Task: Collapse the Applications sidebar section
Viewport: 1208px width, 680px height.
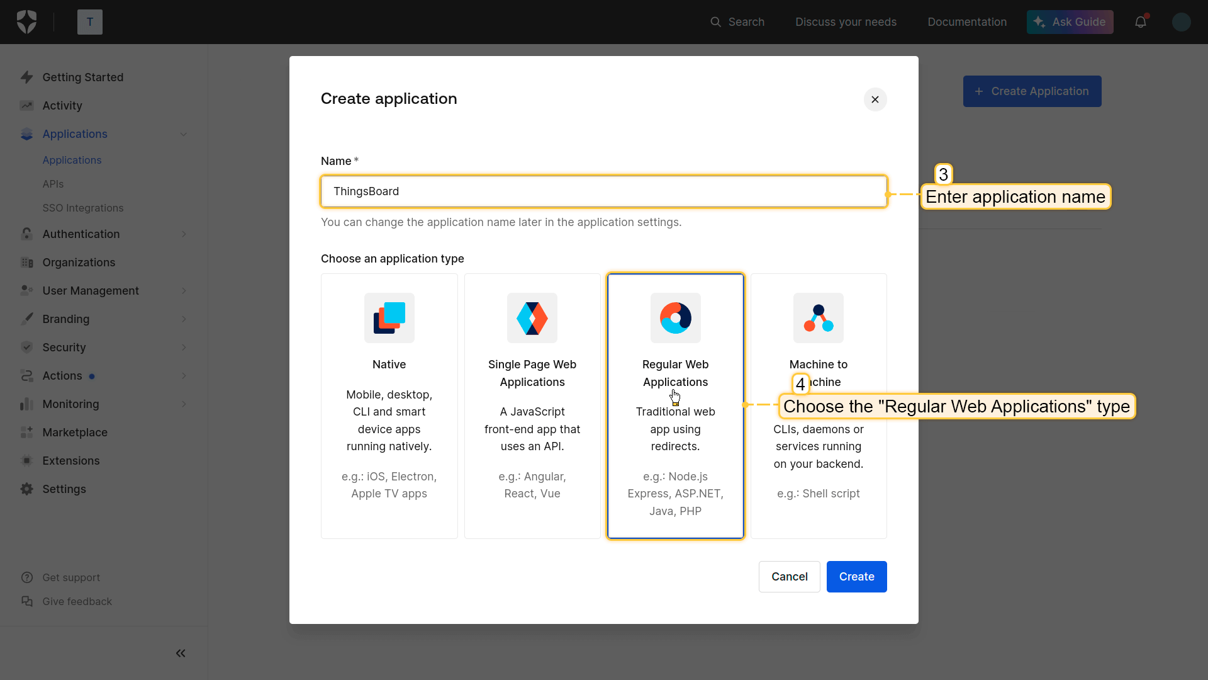Action: 184,134
